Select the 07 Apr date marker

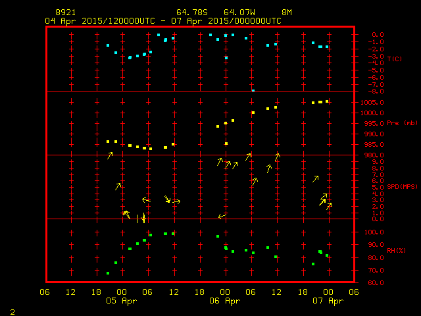click(328, 301)
